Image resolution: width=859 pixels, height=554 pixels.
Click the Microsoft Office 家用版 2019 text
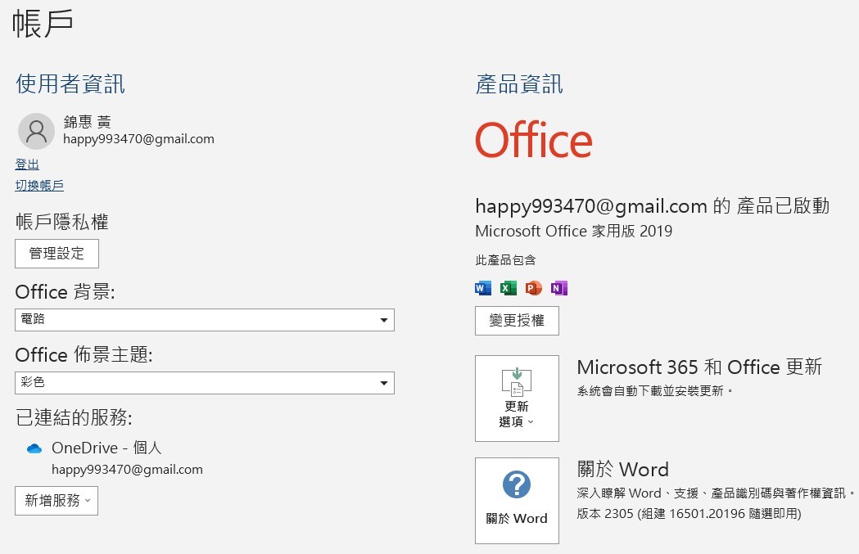pyautogui.click(x=573, y=231)
